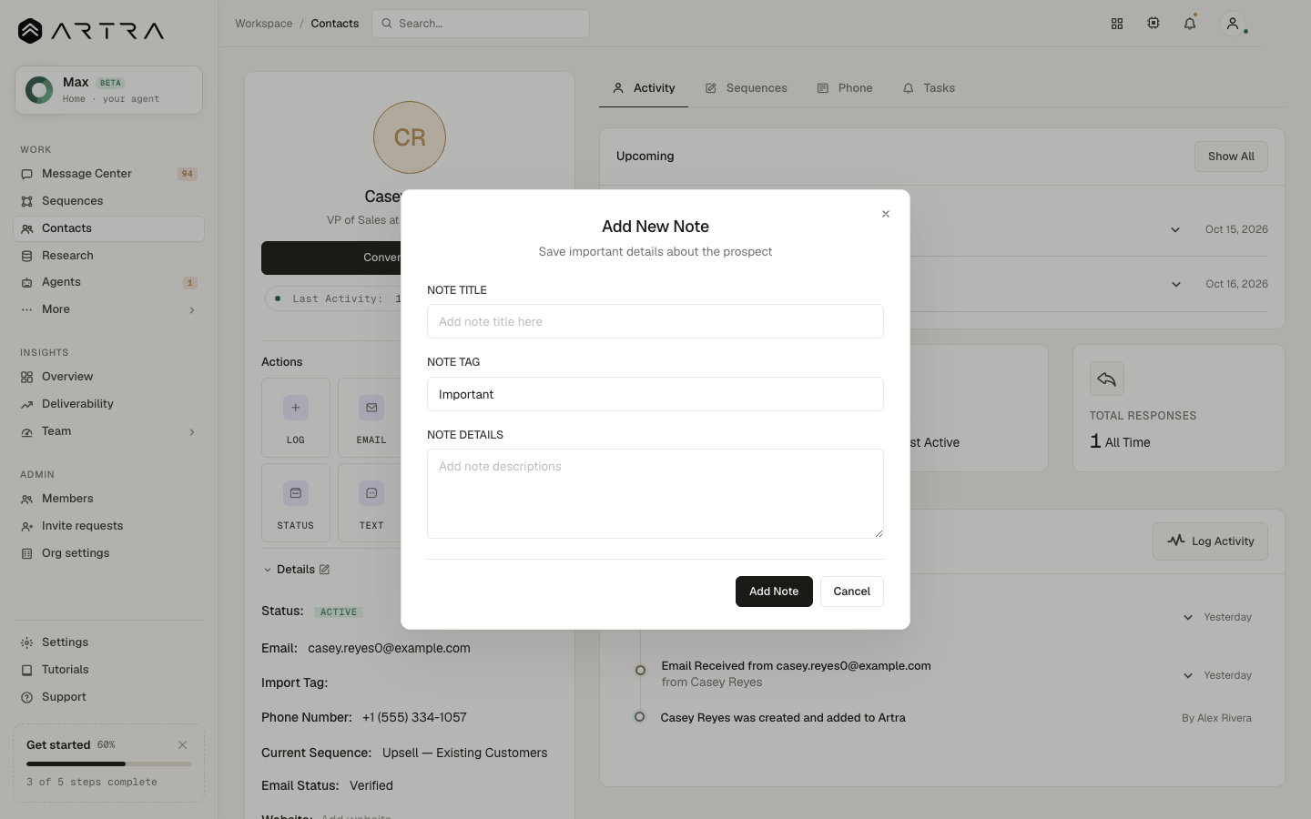Click the Log action plus icon
Screen dimensions: 1311x819
(296, 408)
